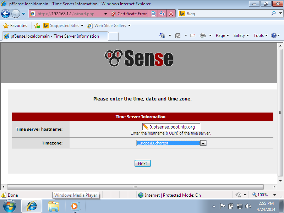
Task: Click the network tray icon
Action: [240, 206]
